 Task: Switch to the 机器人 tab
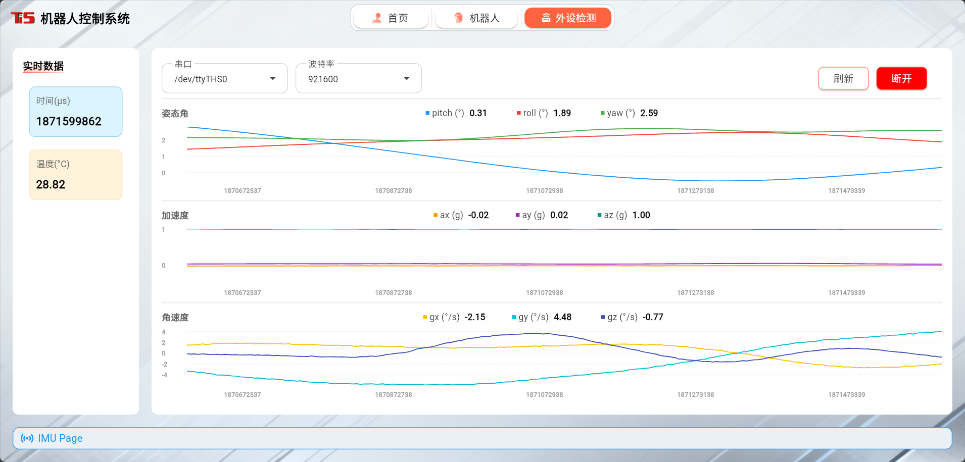coord(476,18)
